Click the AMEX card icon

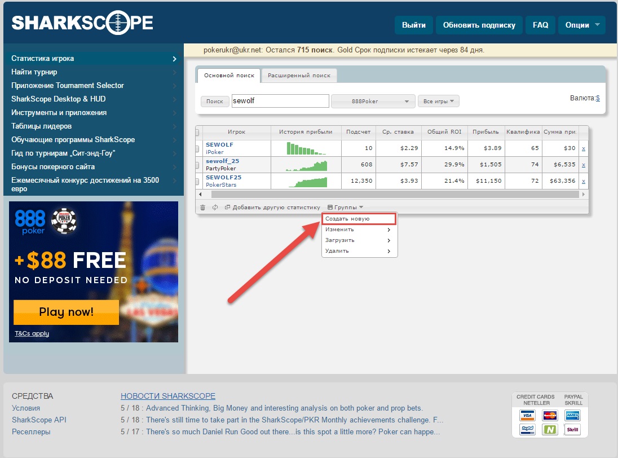point(572,416)
